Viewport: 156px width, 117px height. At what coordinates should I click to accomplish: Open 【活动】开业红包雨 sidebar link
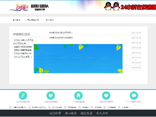23,57
